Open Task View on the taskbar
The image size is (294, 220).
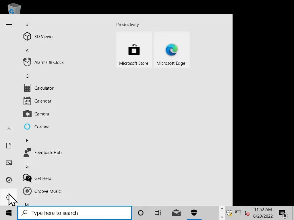click(x=158, y=213)
